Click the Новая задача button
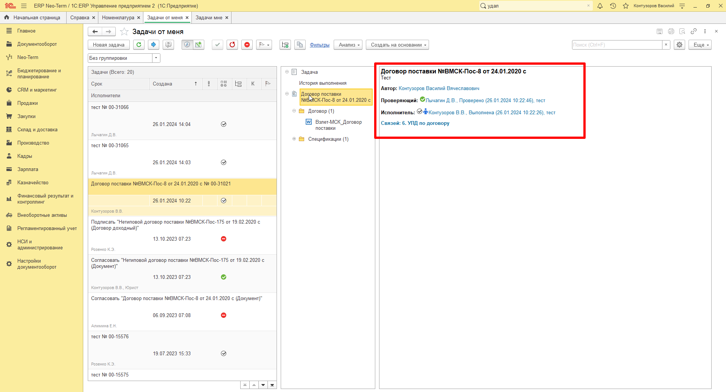The height and width of the screenshot is (392, 726). pos(109,45)
